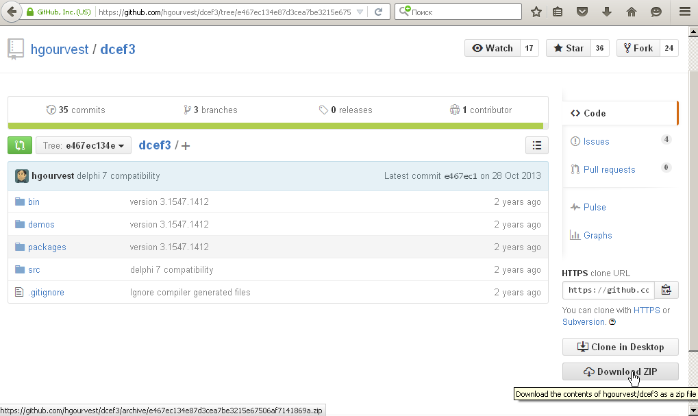Star the dcef3 repository

[x=568, y=48]
